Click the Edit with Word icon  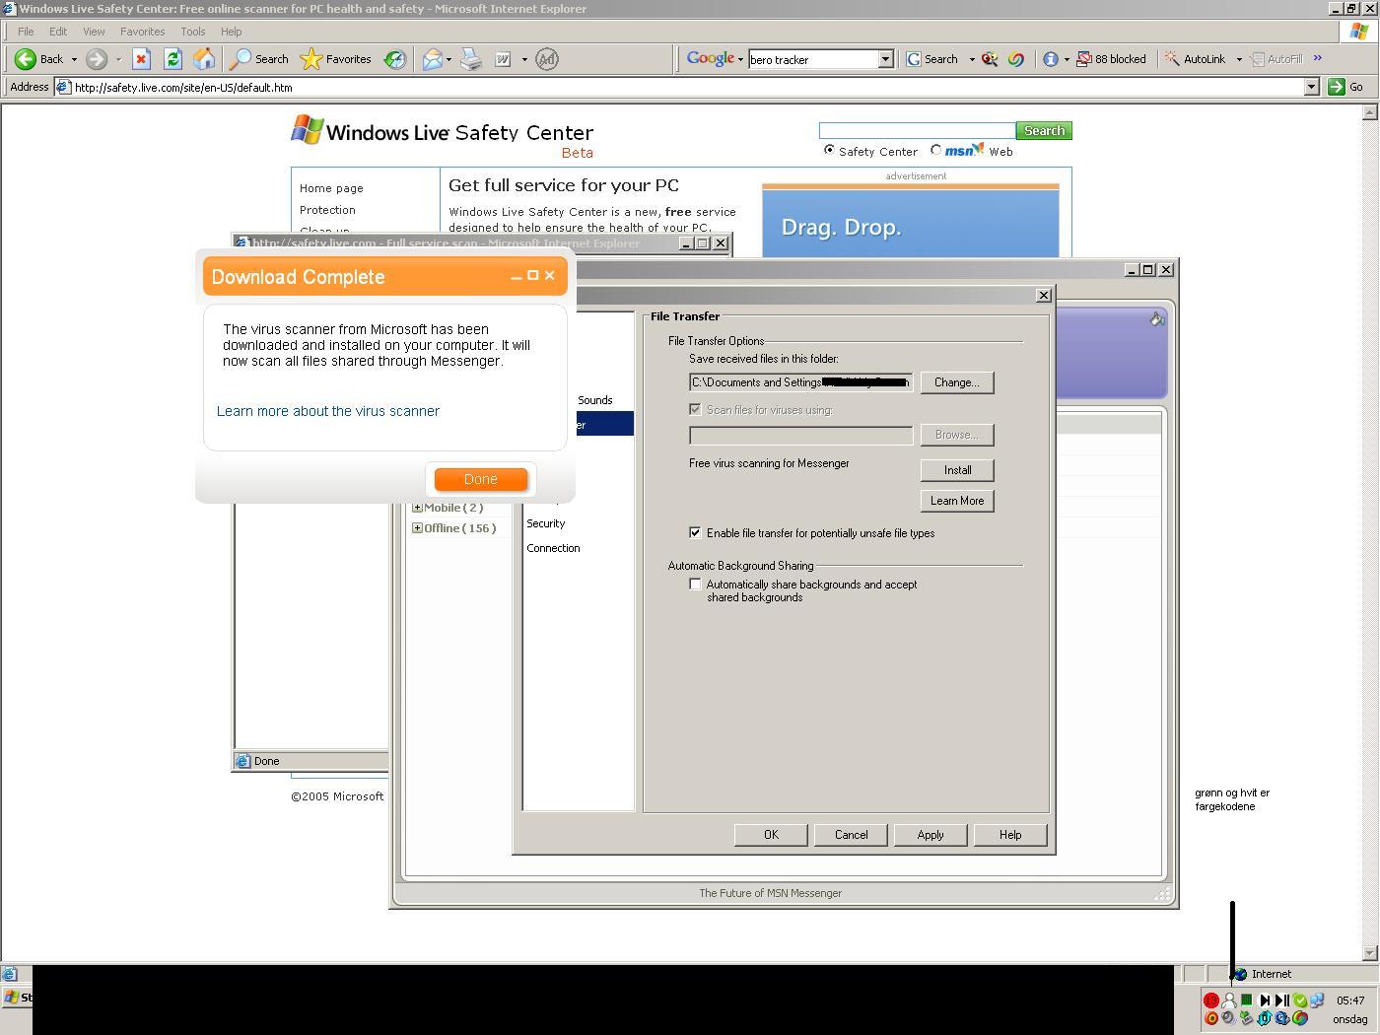(x=503, y=59)
